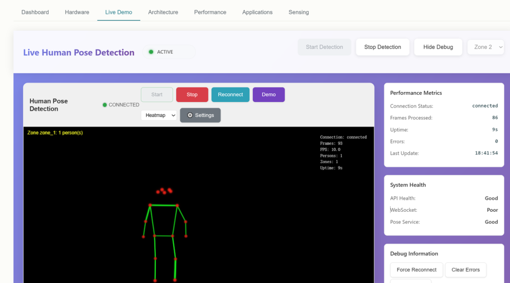Click the System Health heading
The width and height of the screenshot is (510, 283).
pos(408,185)
